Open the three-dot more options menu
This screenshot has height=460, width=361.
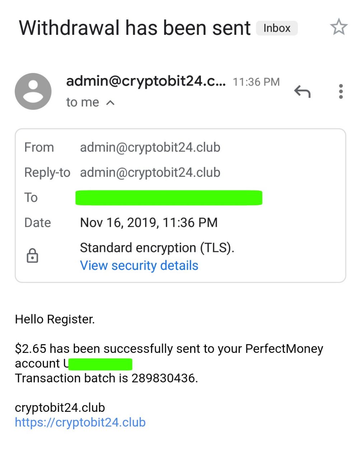pos(341,92)
